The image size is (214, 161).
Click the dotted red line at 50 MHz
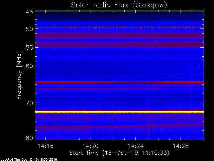coord(119,27)
